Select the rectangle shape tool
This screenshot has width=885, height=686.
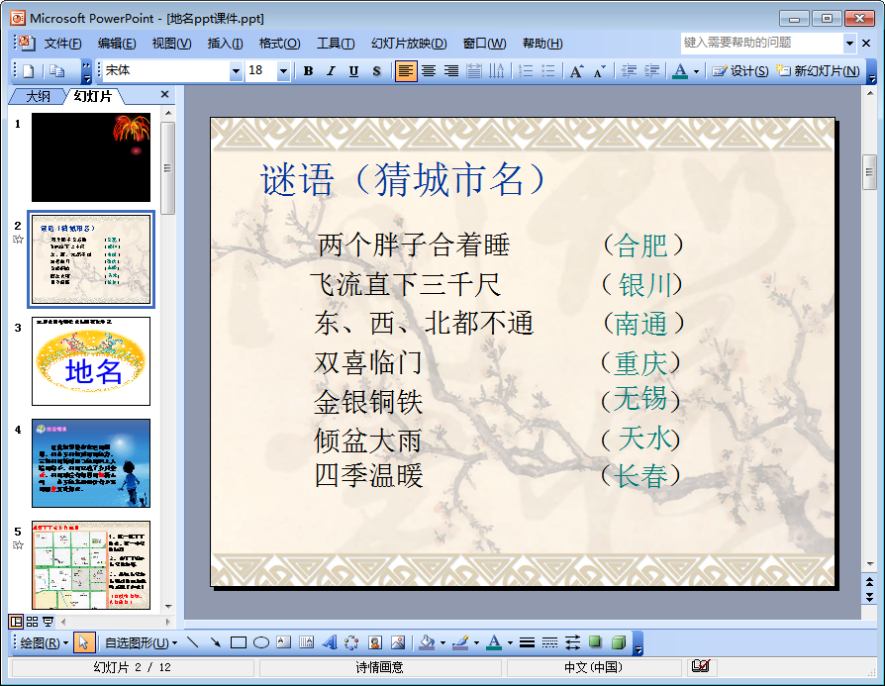pyautogui.click(x=239, y=642)
